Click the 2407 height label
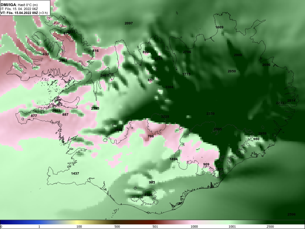Image resolution: width=305 pixels, height=229 pixels. point(104,75)
